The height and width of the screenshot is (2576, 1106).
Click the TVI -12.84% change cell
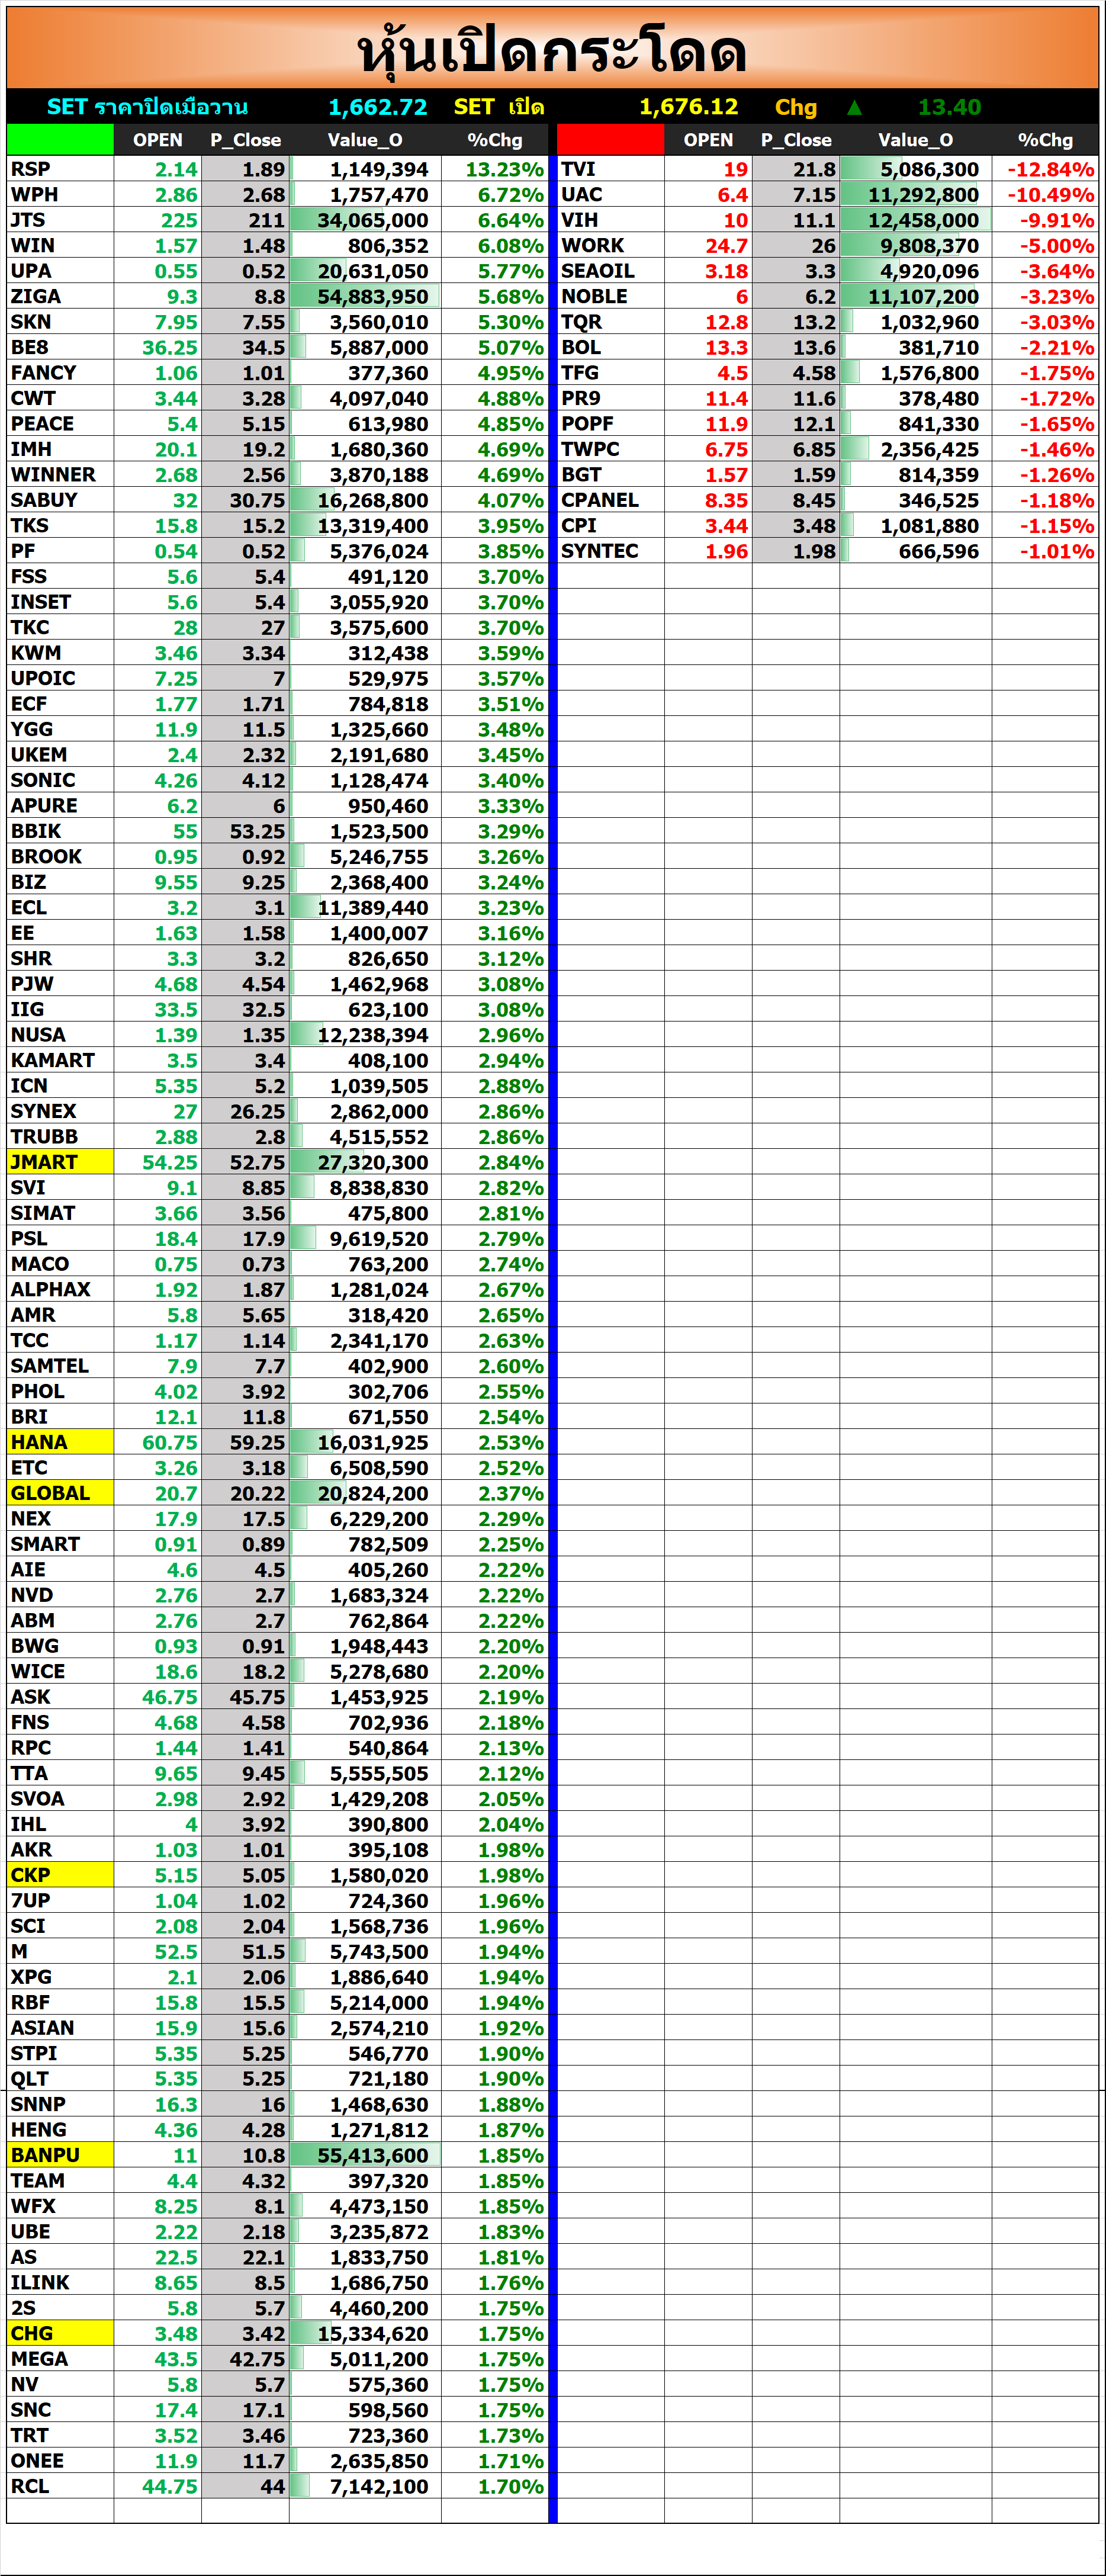pyautogui.click(x=1045, y=169)
